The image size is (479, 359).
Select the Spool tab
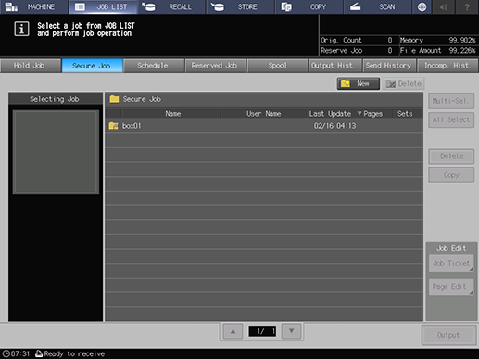point(277,66)
